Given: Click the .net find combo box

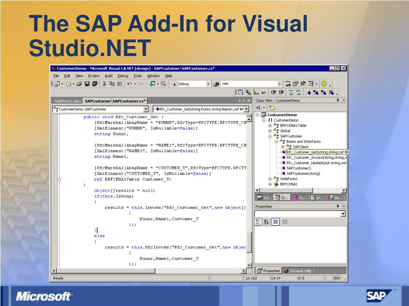Looking at the screenshot, I should coord(251,84).
